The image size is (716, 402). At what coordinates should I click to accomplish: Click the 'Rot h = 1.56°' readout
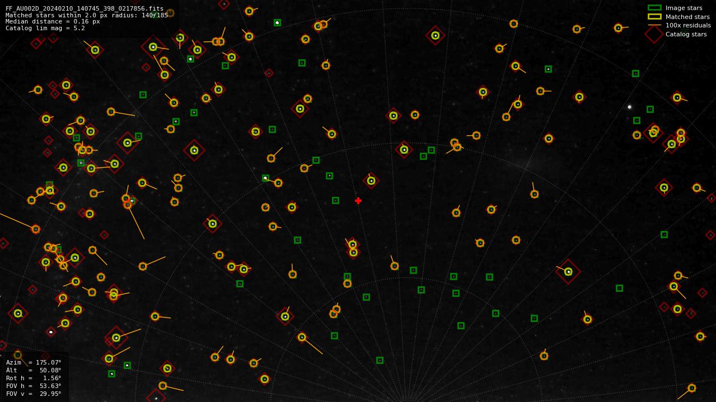pos(34,378)
